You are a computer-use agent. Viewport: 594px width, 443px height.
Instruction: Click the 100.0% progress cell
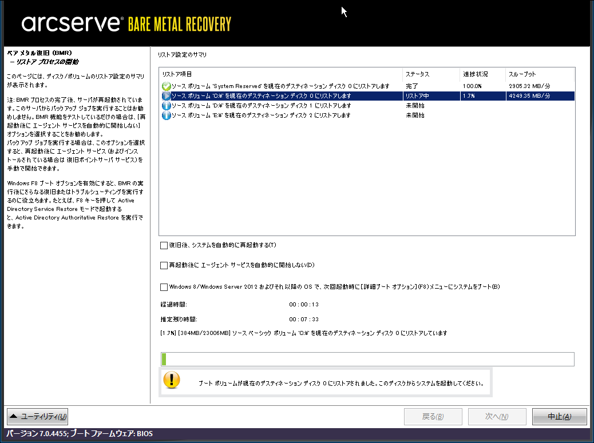point(472,86)
